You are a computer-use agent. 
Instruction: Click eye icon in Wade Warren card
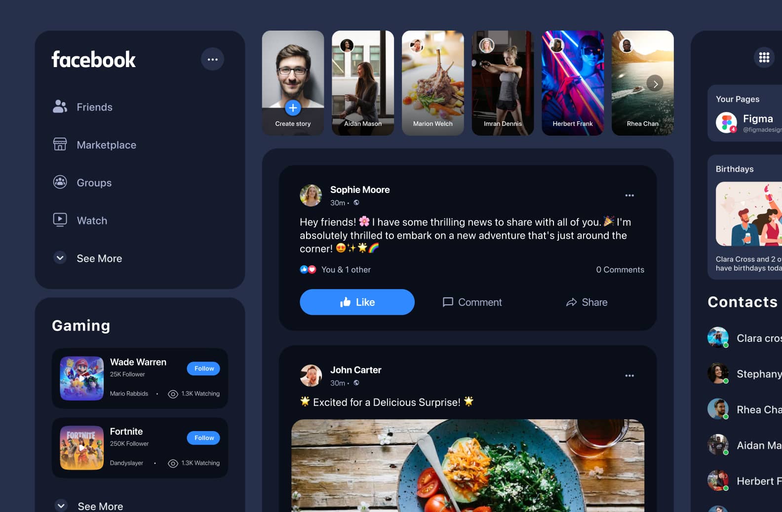click(173, 394)
